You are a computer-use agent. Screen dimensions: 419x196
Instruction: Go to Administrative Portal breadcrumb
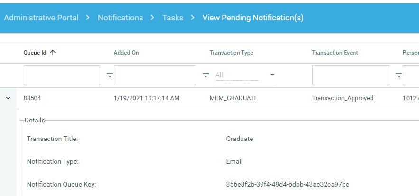coord(41,18)
